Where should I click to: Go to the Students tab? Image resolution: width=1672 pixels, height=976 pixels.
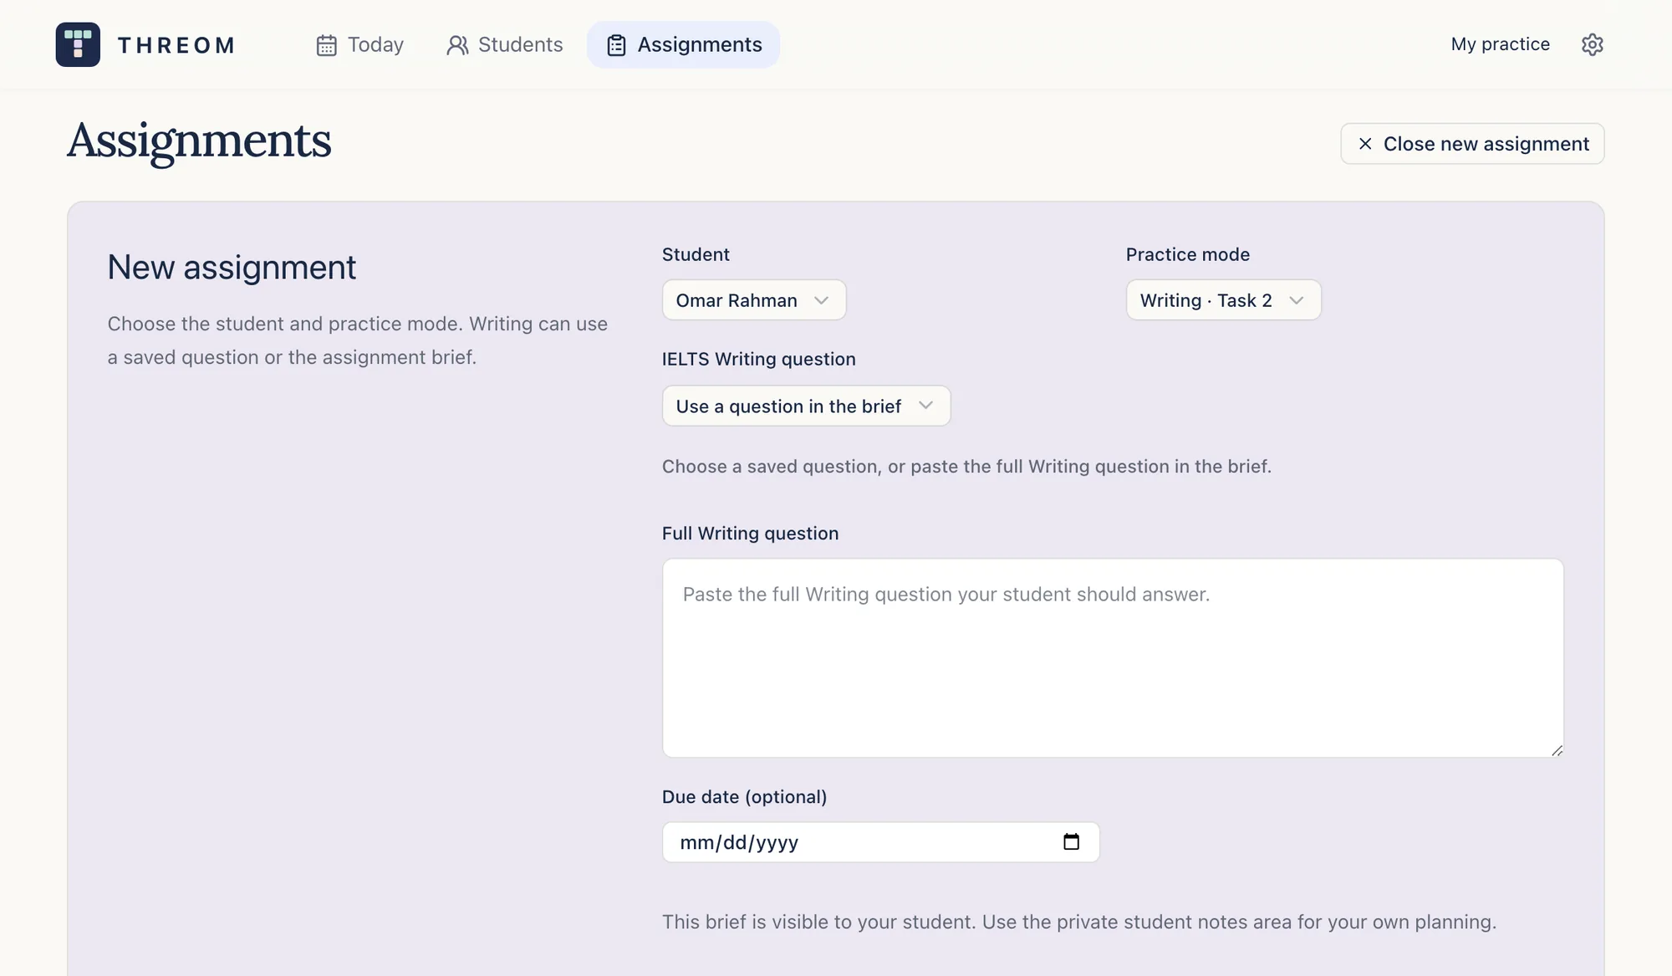(504, 44)
